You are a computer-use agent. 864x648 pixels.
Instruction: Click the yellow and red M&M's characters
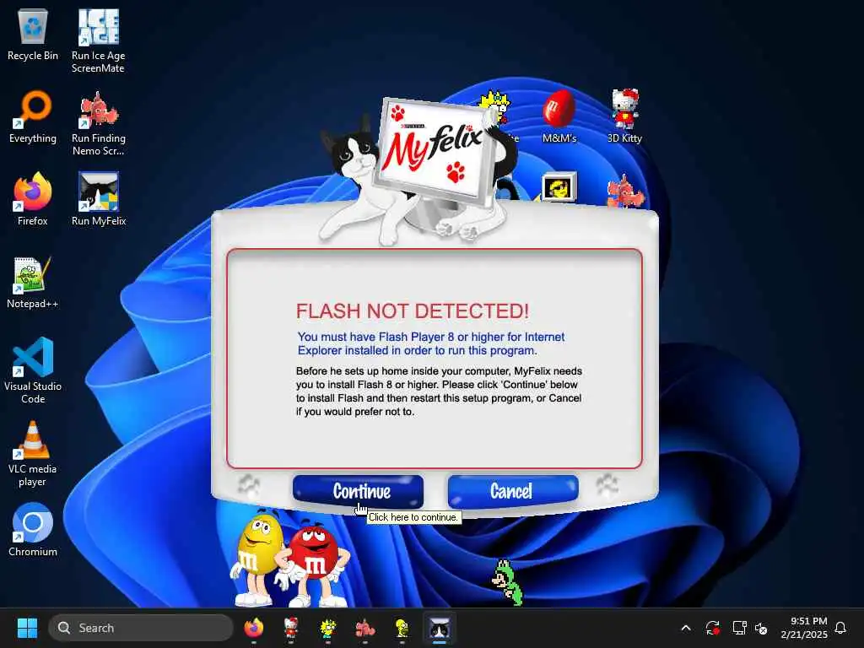pyautogui.click(x=291, y=559)
